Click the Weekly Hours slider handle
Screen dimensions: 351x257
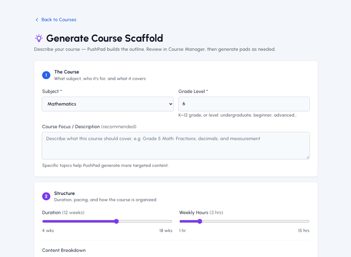200,221
